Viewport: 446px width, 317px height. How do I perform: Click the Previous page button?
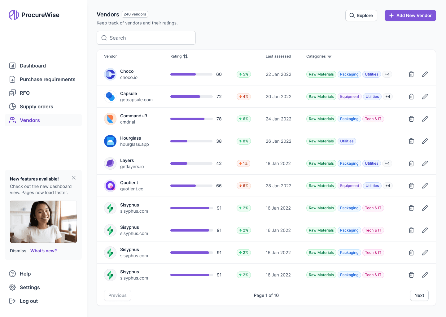[117, 295]
